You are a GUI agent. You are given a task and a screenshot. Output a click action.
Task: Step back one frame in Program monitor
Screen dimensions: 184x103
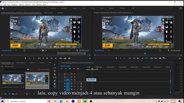[134, 58]
